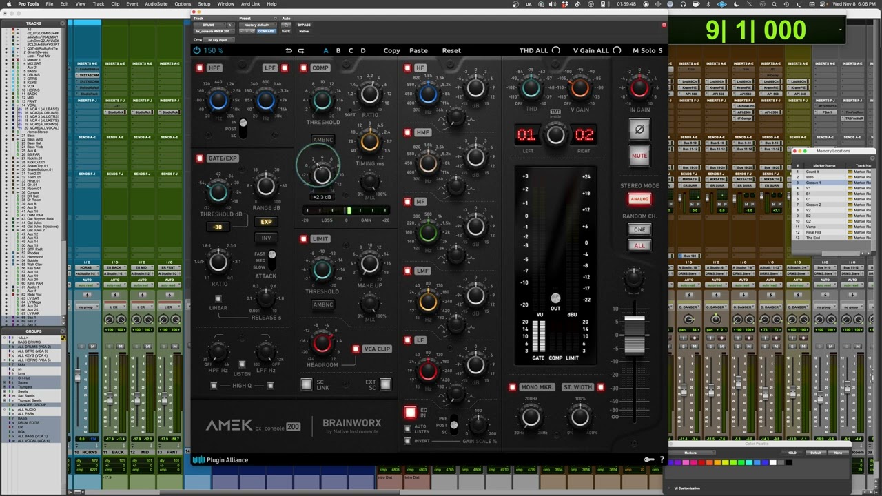
Task: Open the Track menu
Action: tap(99, 4)
